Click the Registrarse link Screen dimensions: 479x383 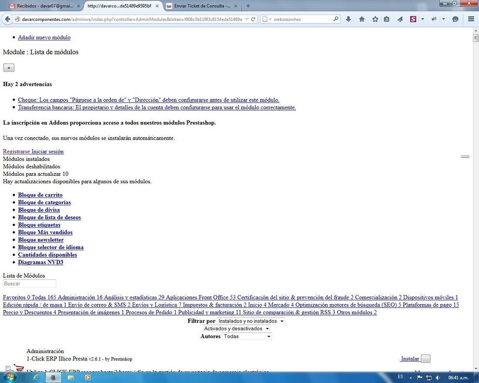(x=17, y=151)
